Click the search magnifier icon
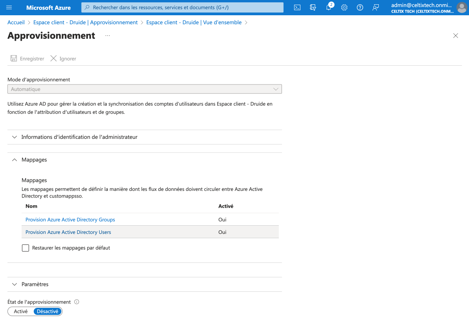469x327 pixels. [87, 7]
